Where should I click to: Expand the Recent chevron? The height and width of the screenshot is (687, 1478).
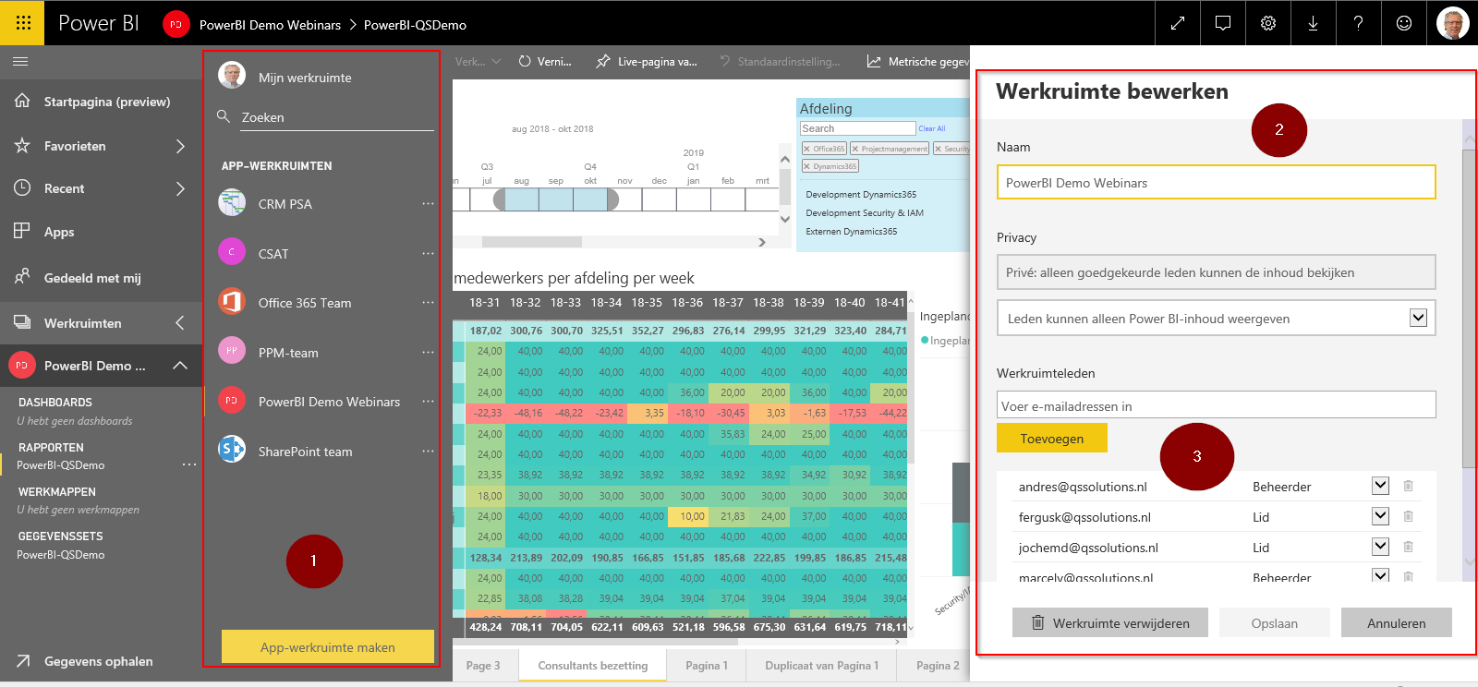point(180,188)
